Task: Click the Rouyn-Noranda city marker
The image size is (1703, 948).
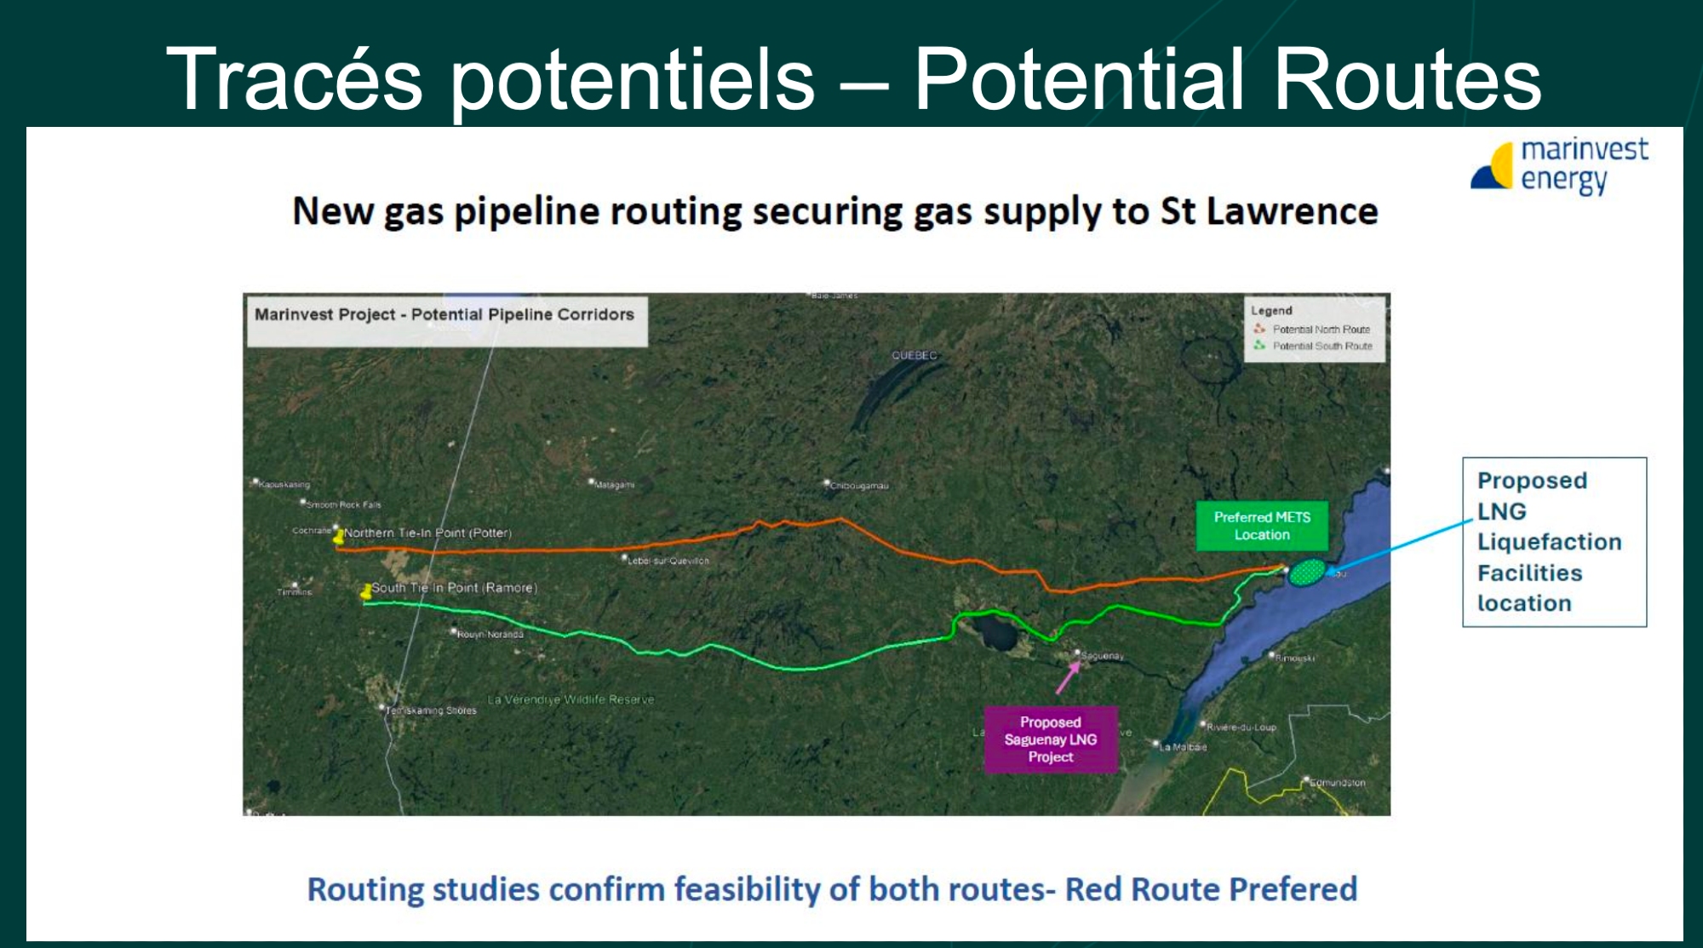Action: (x=455, y=632)
